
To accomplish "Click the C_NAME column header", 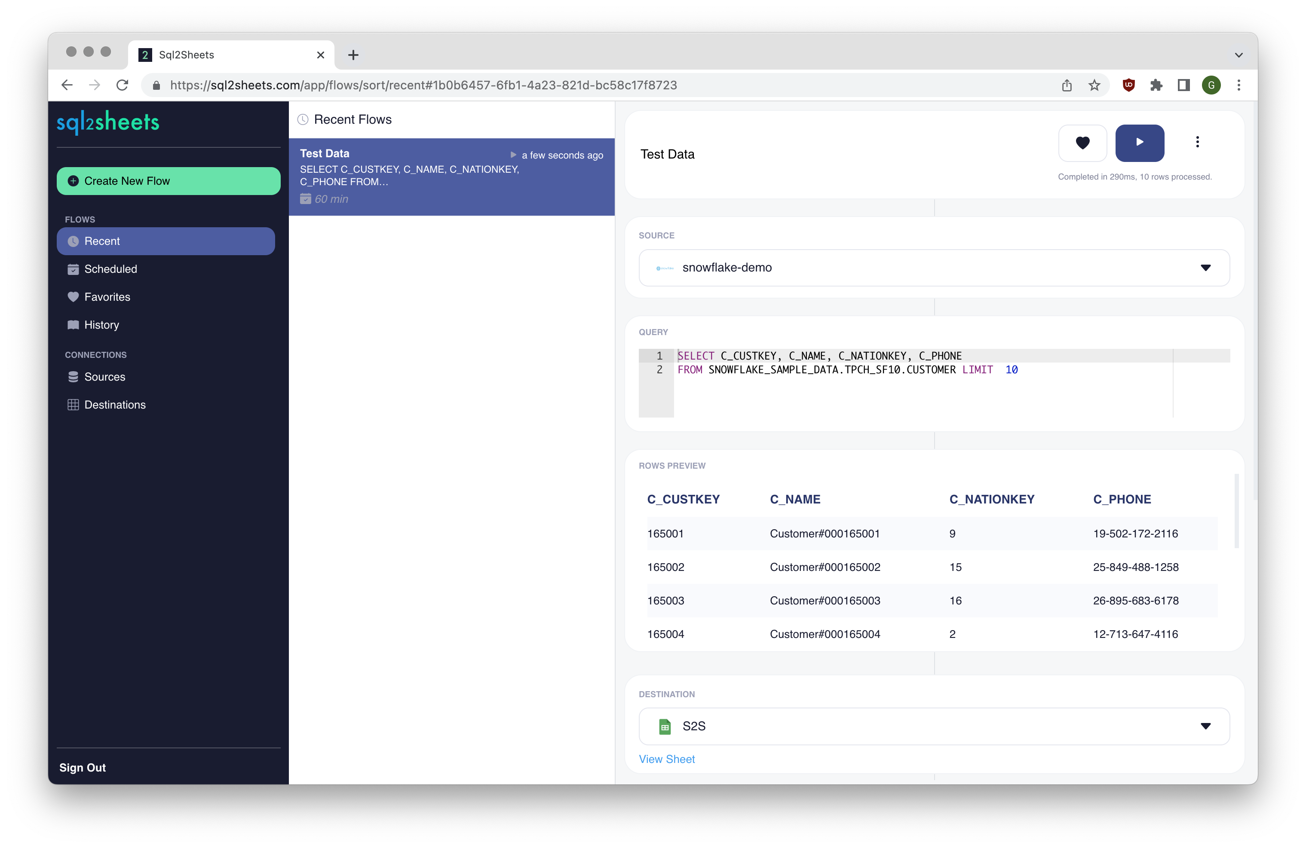I will tap(795, 499).
